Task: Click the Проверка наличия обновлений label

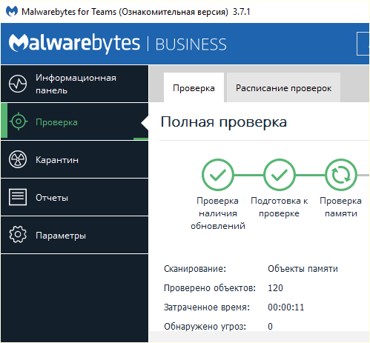Action: tap(218, 213)
